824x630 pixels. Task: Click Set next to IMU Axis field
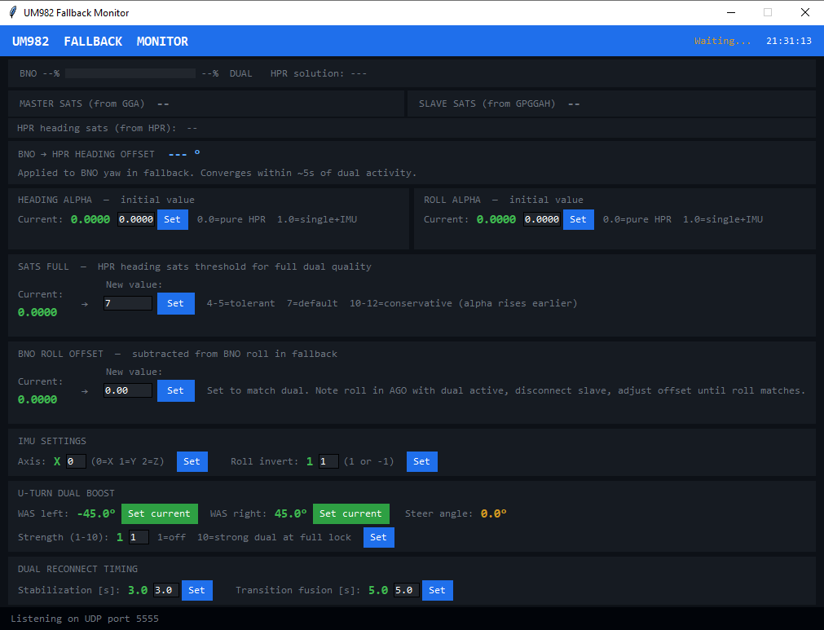(x=192, y=462)
